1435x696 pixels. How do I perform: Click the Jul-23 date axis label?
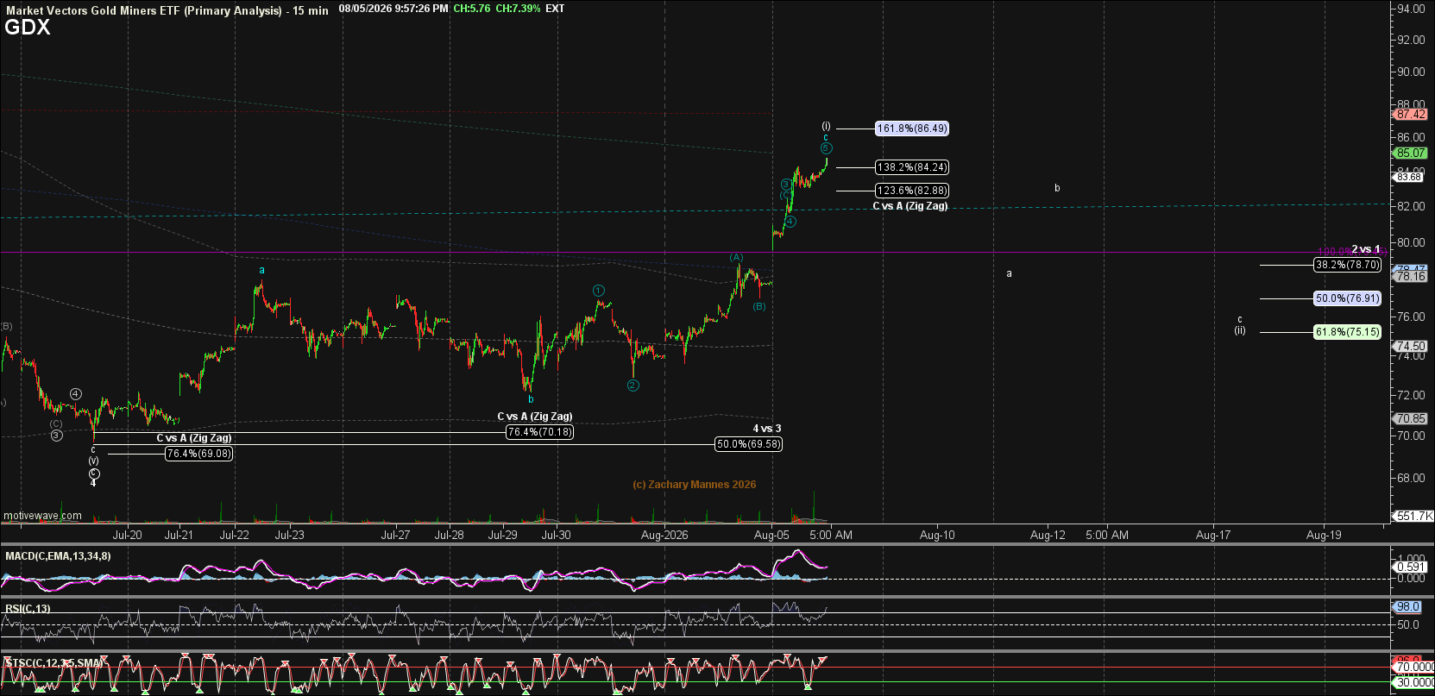coord(289,535)
